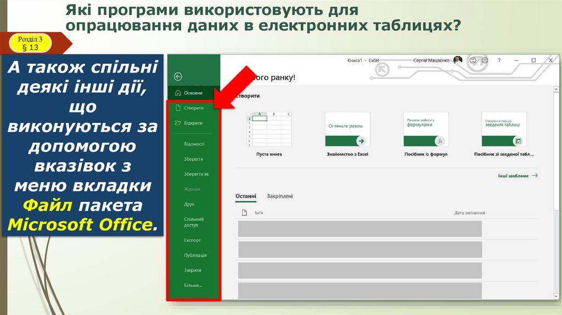The height and width of the screenshot is (315, 562).
Task: Open the Основне home item
Action: coord(194,93)
